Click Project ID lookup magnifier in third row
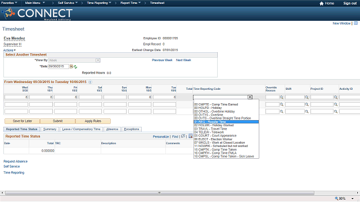The image size is (360, 202). click(x=336, y=112)
